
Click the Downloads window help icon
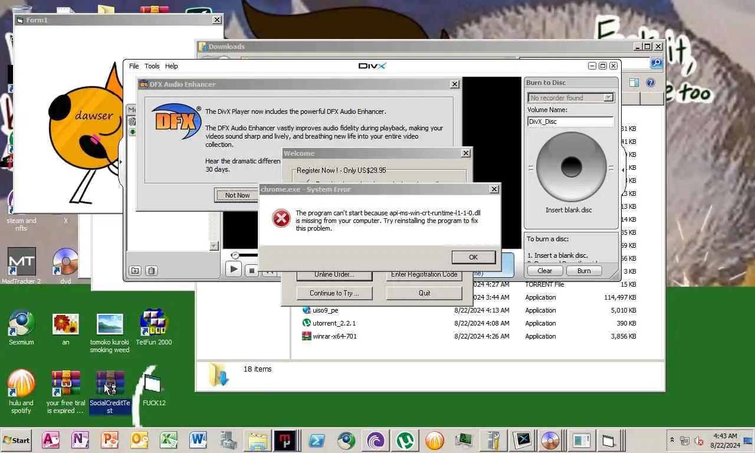[650, 83]
